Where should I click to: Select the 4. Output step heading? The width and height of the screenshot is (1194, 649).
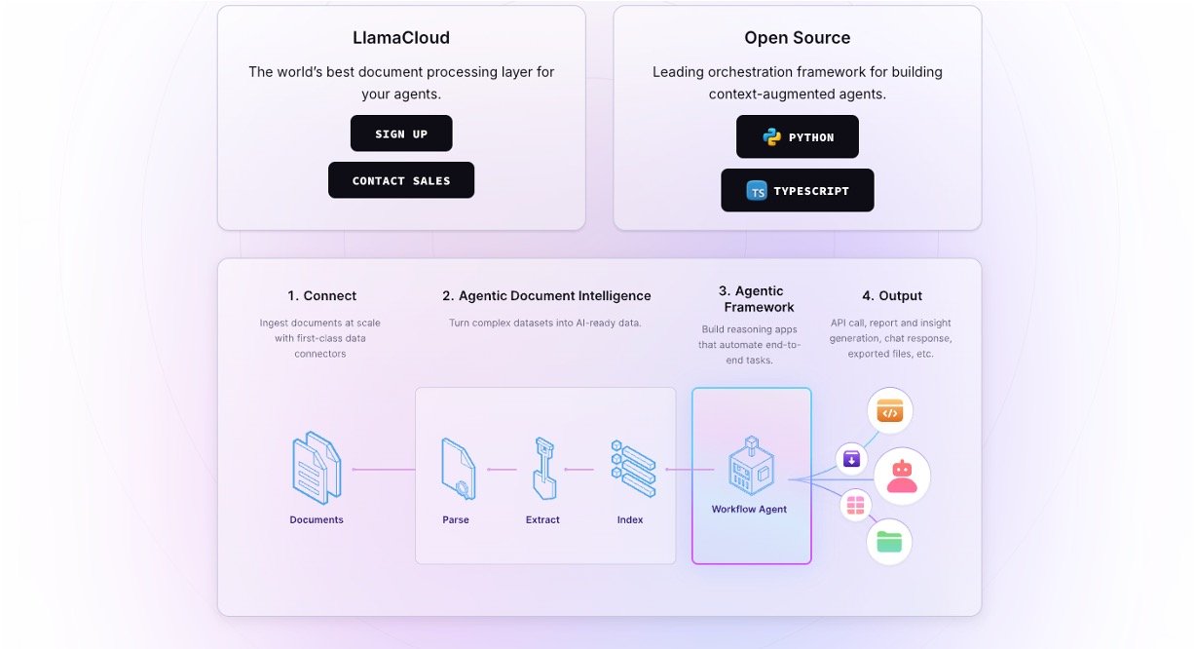tap(892, 295)
